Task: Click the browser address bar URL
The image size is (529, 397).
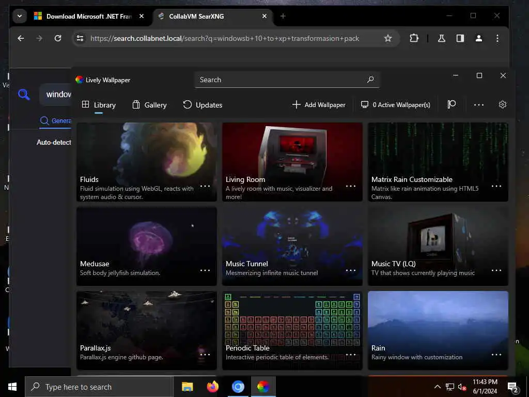Action: click(225, 38)
